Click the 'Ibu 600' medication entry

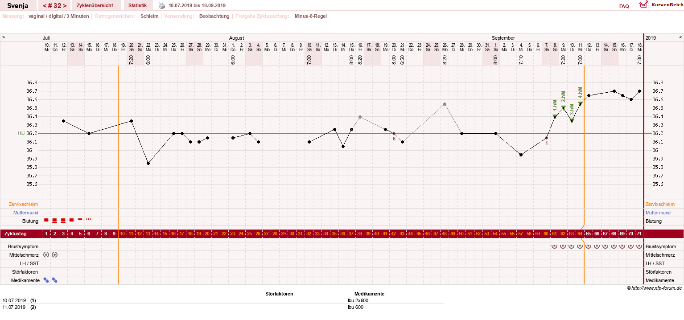[x=356, y=307]
